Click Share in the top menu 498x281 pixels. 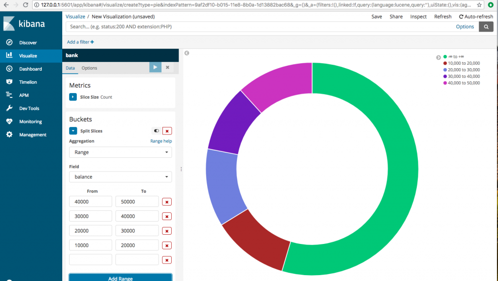(396, 17)
